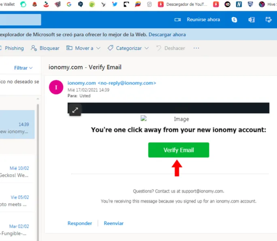
Task: Click the support@ionomy.com contact text
Action: pyautogui.click(x=202, y=191)
